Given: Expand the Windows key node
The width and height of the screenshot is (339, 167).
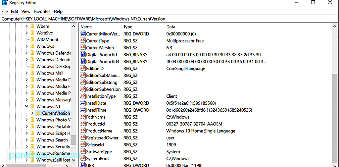Looking at the screenshot, I should point(26,46).
